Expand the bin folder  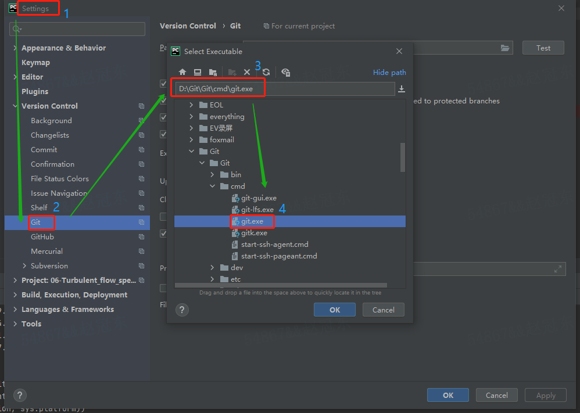(212, 174)
